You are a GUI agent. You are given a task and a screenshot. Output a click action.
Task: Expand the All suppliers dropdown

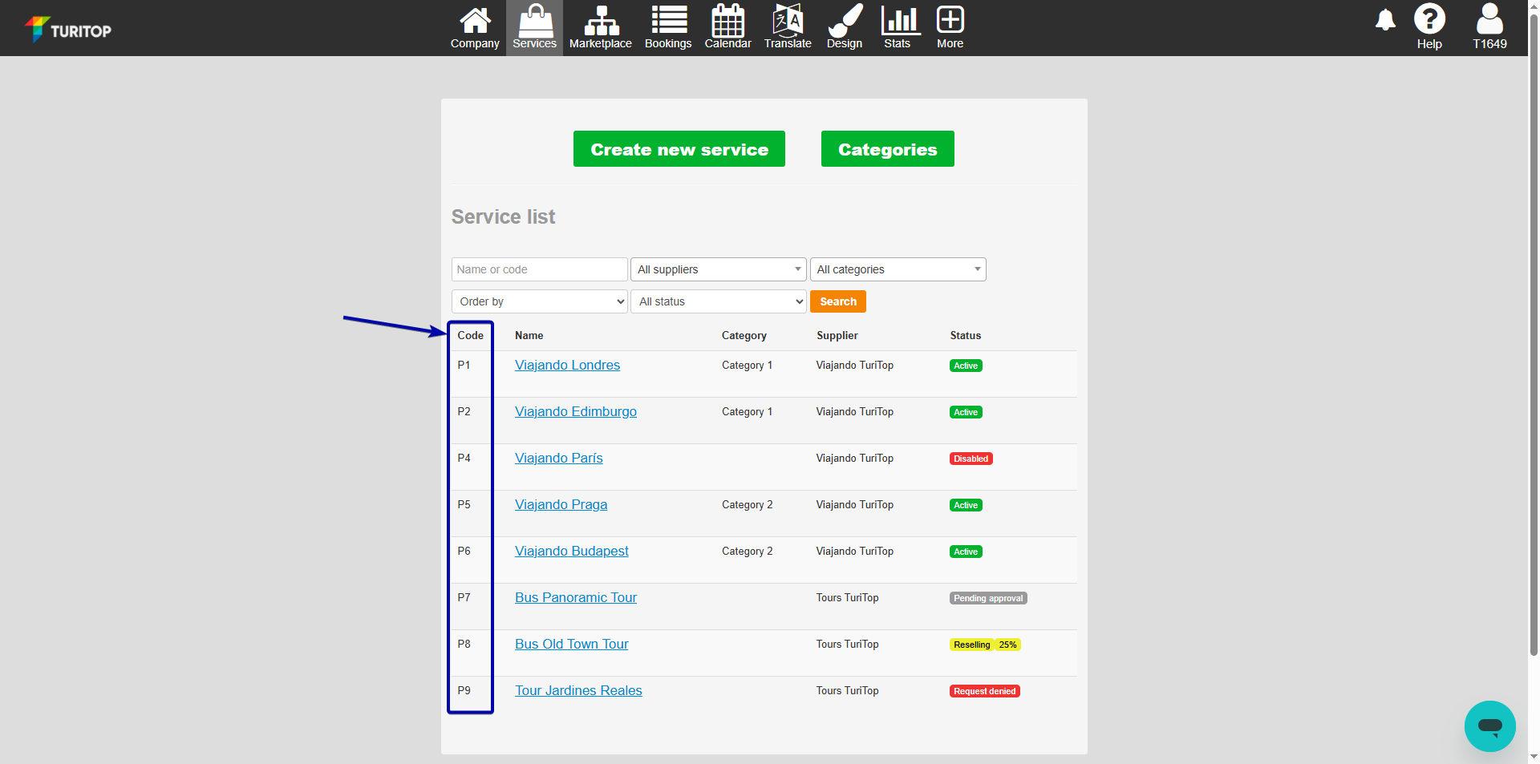click(x=718, y=269)
